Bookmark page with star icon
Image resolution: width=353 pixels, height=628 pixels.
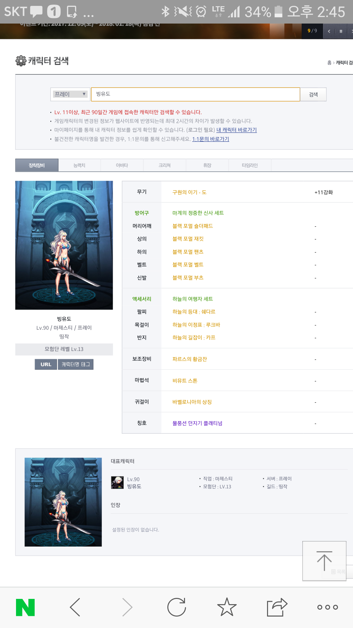(227, 607)
